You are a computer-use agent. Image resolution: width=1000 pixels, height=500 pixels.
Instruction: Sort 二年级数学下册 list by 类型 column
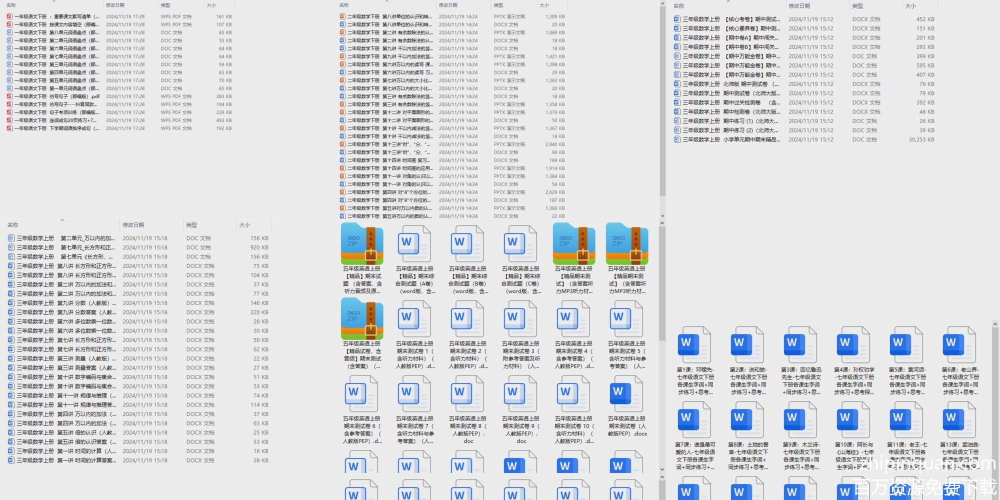(x=498, y=5)
